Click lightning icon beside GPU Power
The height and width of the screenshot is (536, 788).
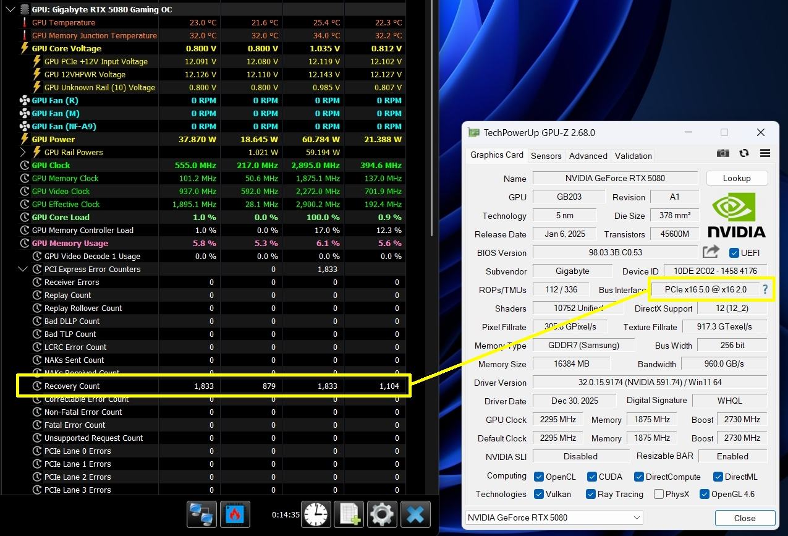tap(25, 139)
